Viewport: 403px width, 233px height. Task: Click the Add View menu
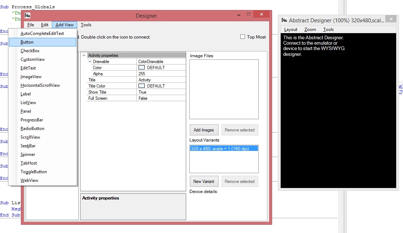65,24
